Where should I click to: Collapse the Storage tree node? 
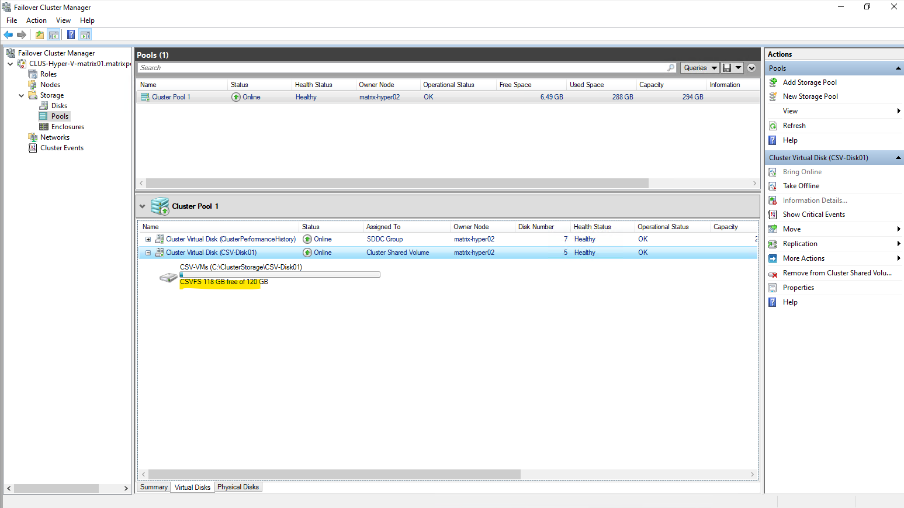22,95
